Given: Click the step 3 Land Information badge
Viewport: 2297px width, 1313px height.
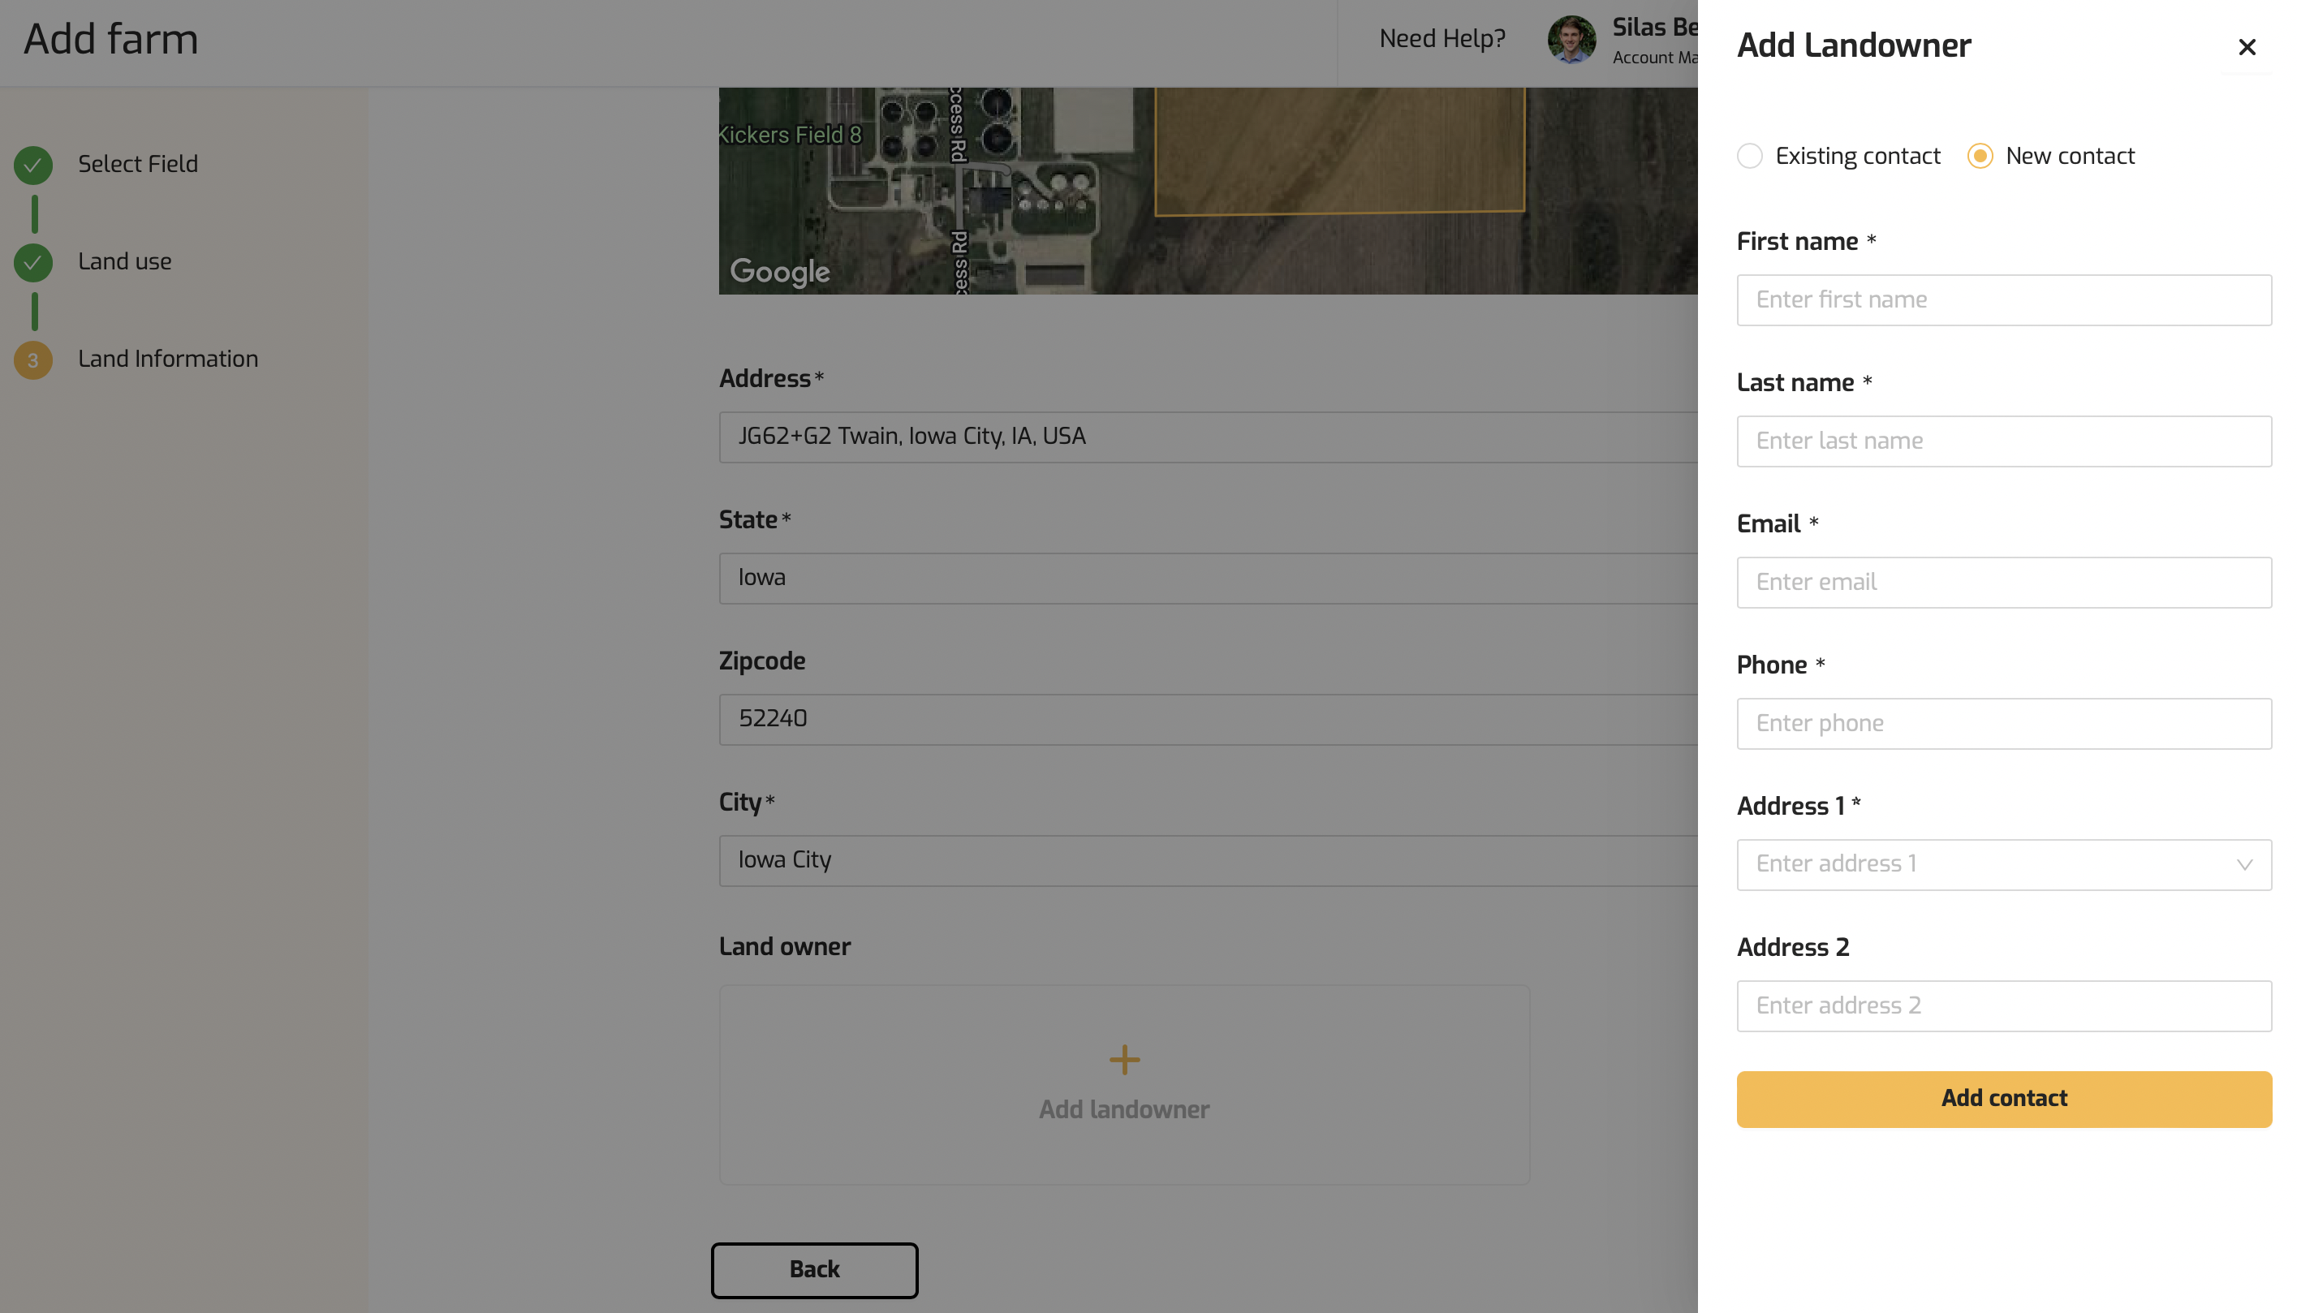Looking at the screenshot, I should click(x=33, y=359).
